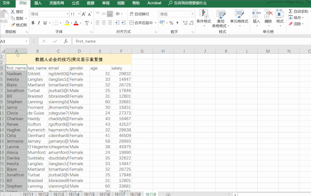Click the Name Box showing A3
Image resolution: width=311 pixels, height=196 pixels.
point(12,41)
